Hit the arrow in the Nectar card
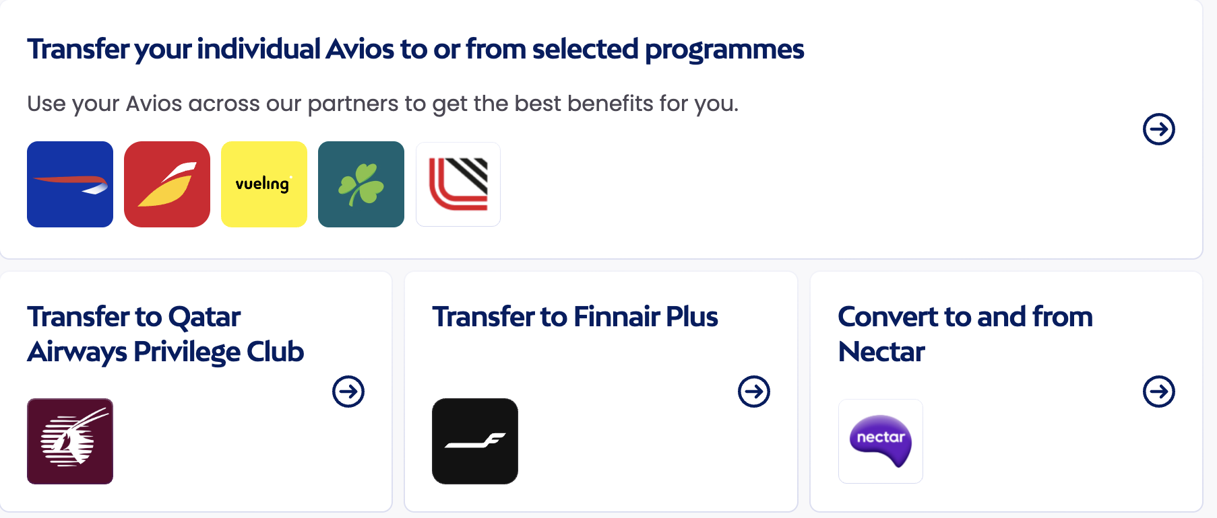This screenshot has width=1217, height=518. (1158, 392)
